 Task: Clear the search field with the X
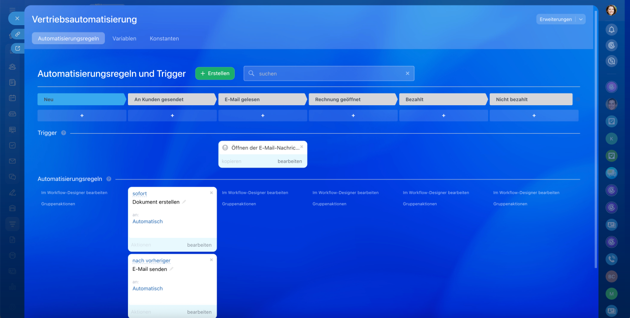[x=408, y=73]
